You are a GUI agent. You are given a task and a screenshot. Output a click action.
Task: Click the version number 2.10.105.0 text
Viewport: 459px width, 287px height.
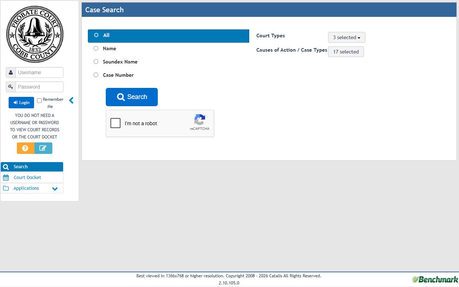pos(229,283)
